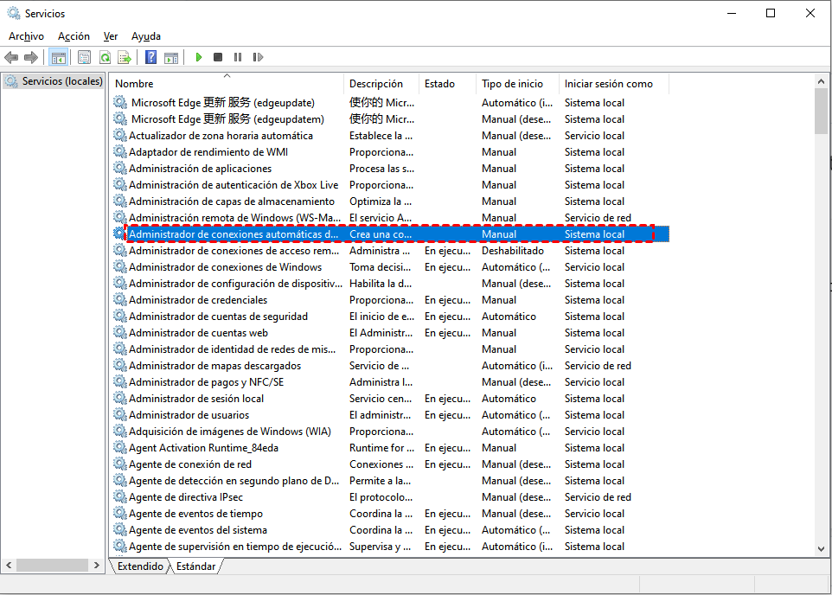Select Administrador de conexiones de acceso rem...
Image resolution: width=832 pixels, height=595 pixels.
[x=391, y=251]
